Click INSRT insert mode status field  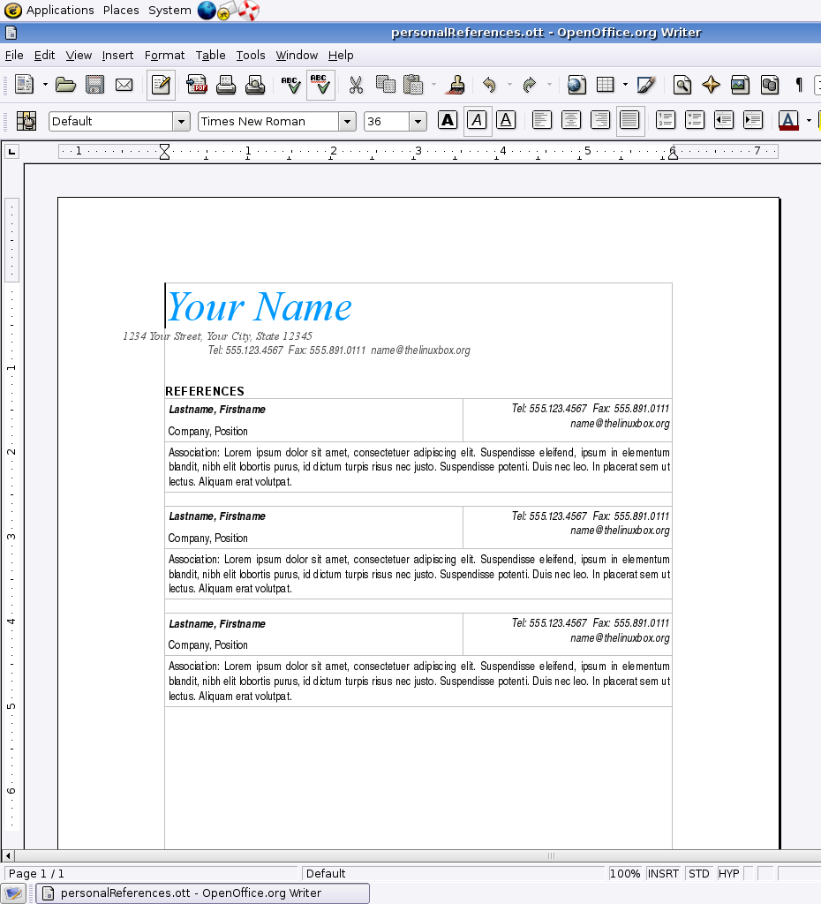pos(663,873)
